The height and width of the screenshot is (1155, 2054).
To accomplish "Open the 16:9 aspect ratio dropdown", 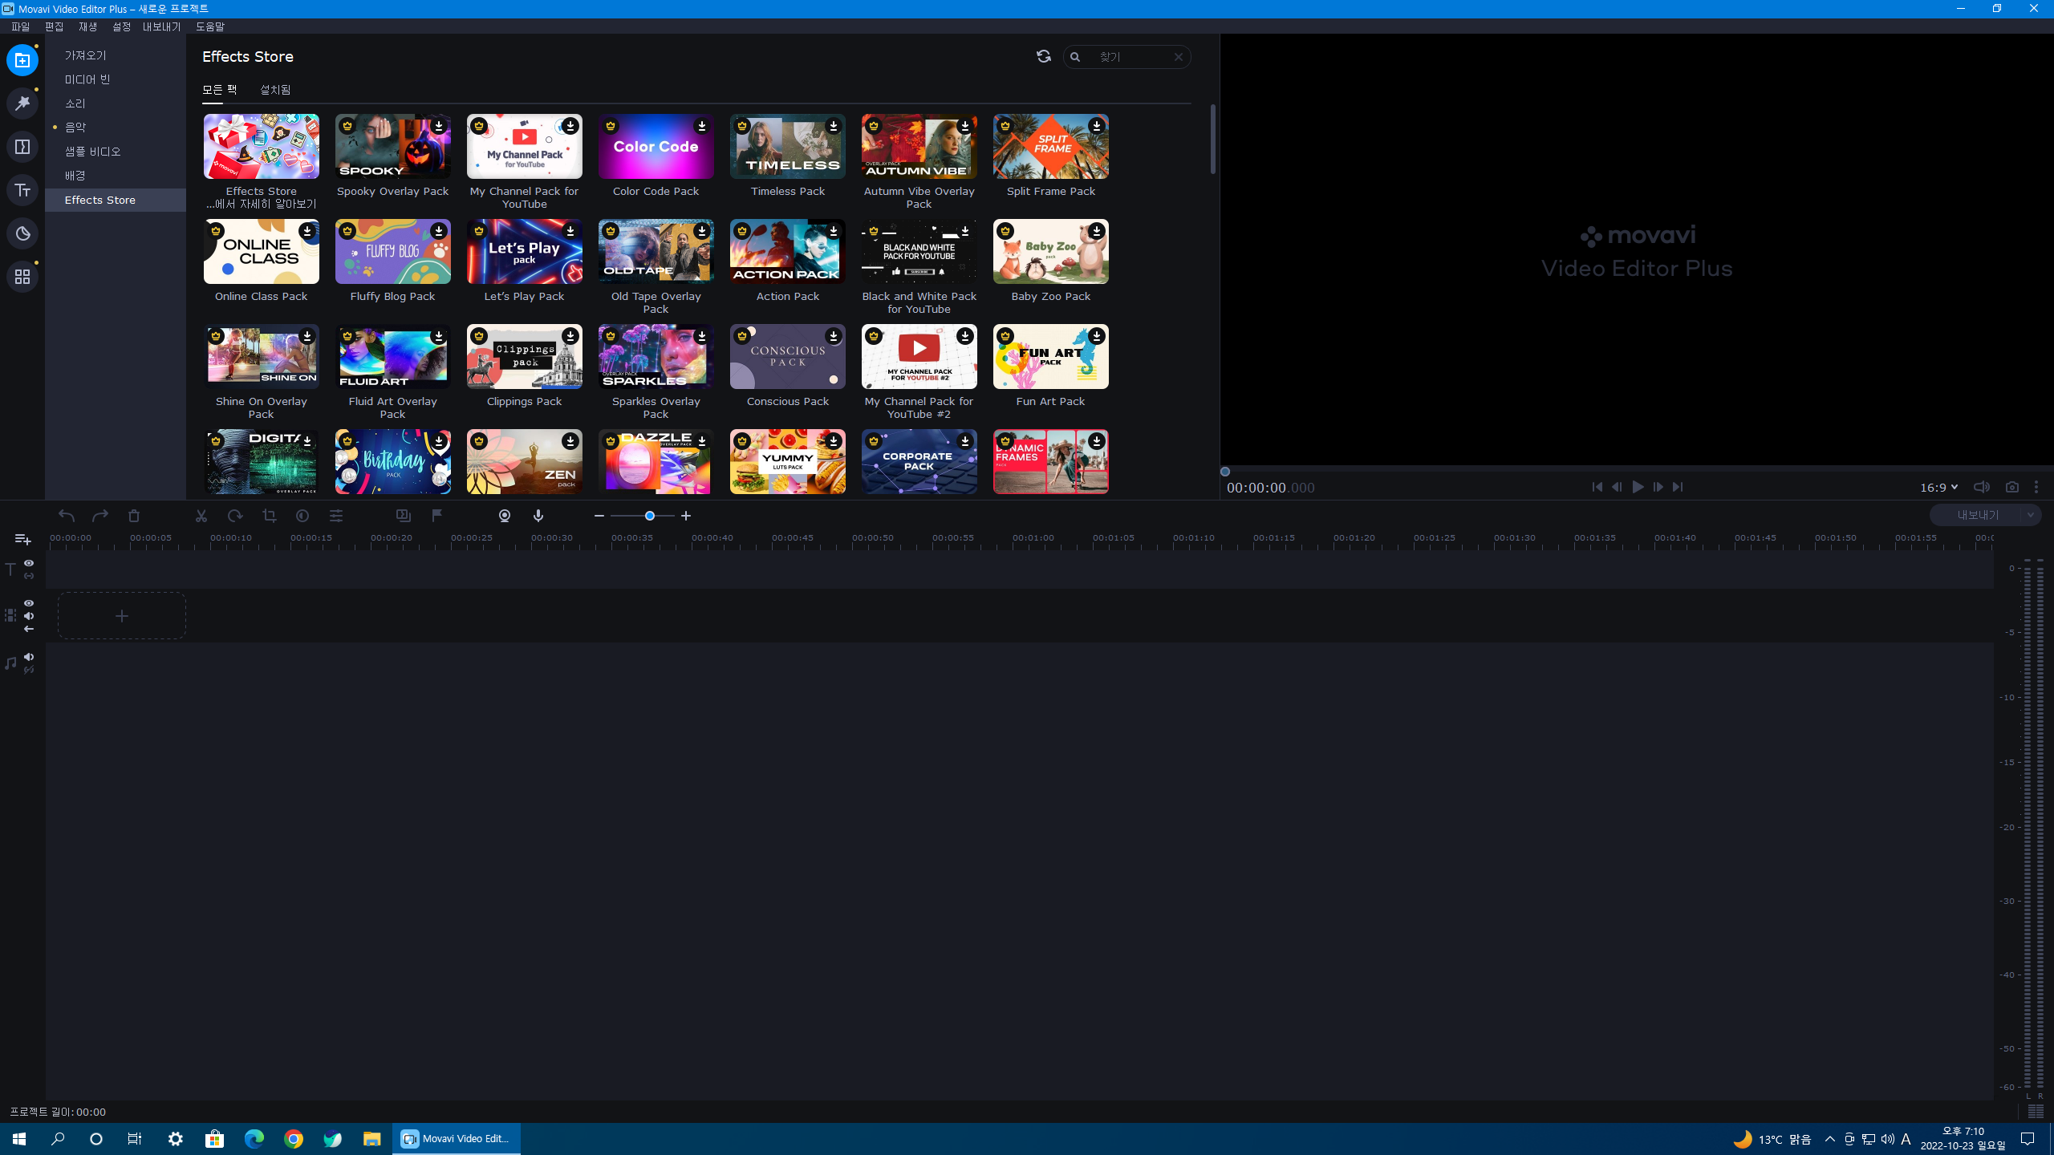I will click(x=1938, y=487).
